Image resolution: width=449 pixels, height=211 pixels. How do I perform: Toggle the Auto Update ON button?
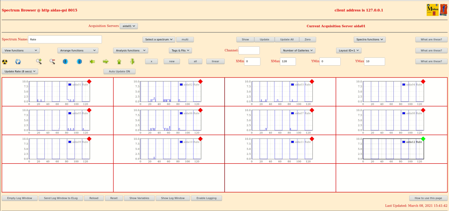point(119,71)
